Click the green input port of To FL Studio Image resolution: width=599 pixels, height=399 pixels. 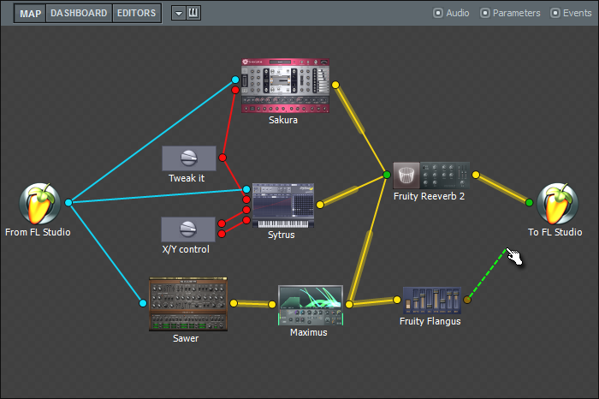[x=529, y=203]
